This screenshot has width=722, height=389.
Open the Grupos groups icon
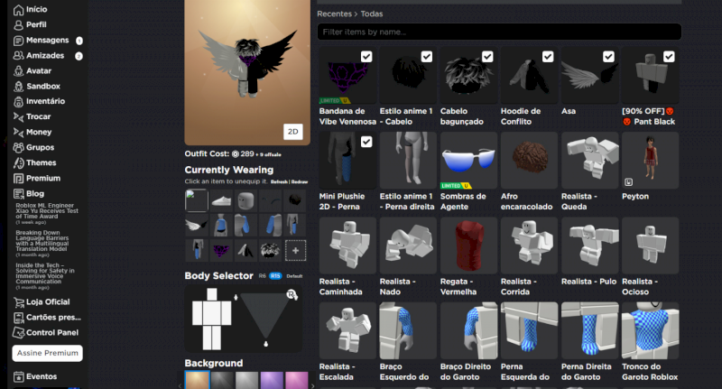click(x=18, y=147)
